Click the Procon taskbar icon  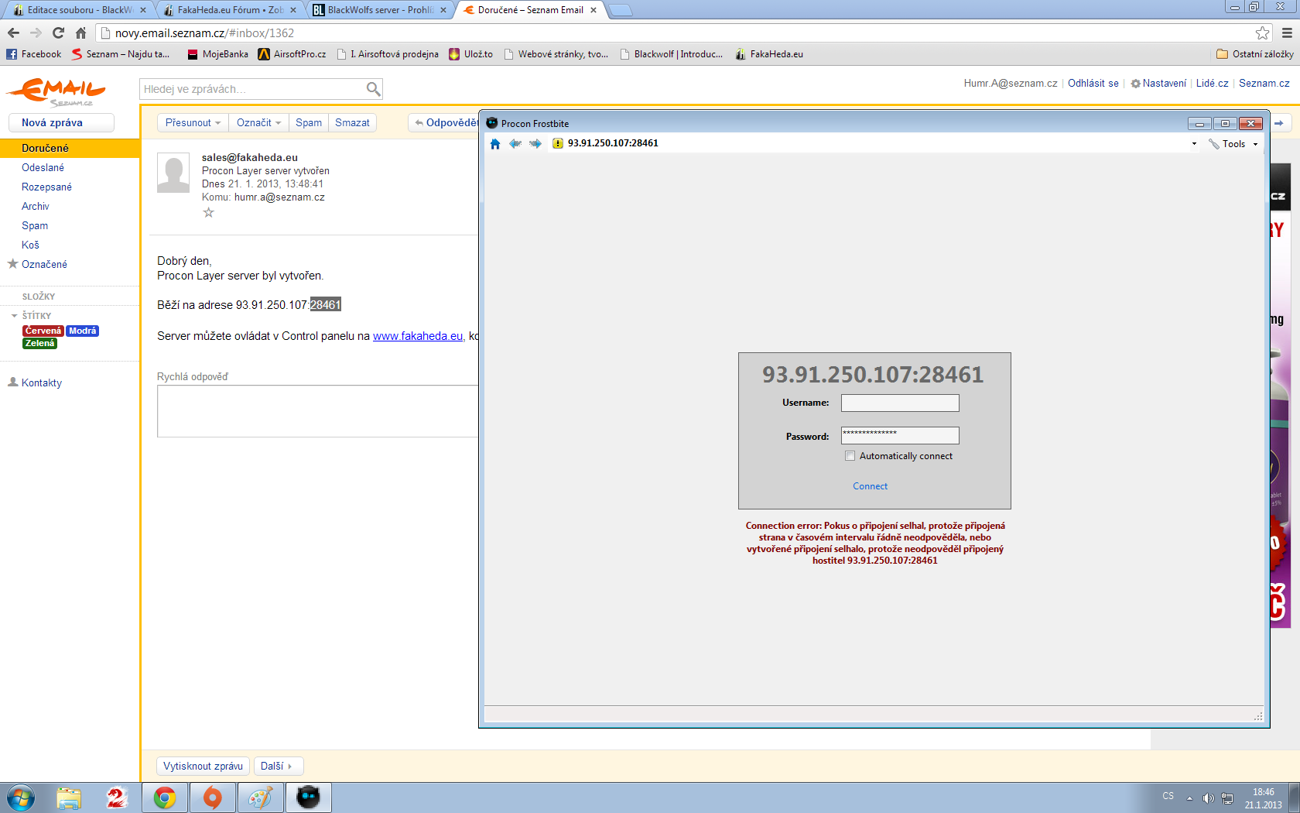click(x=309, y=798)
